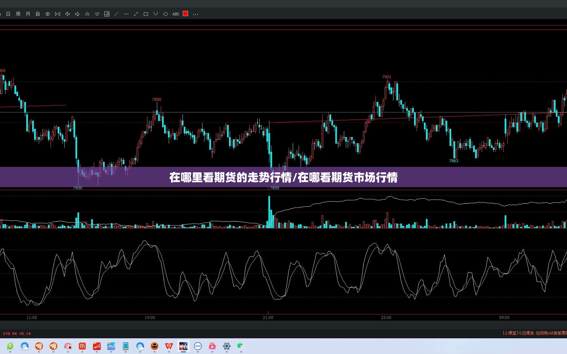Switch to the wh6 trading app in taskbar
The image size is (567, 354).
pyautogui.click(x=183, y=346)
